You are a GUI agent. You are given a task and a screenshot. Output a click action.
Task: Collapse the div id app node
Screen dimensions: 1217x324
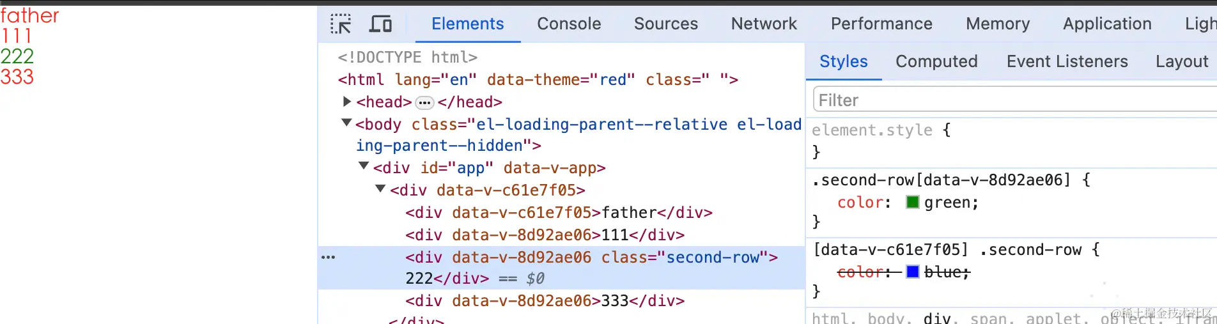click(x=364, y=166)
